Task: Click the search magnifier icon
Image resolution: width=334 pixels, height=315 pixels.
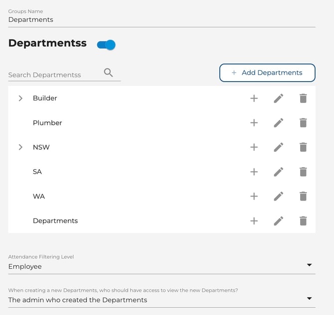Action: (108, 73)
